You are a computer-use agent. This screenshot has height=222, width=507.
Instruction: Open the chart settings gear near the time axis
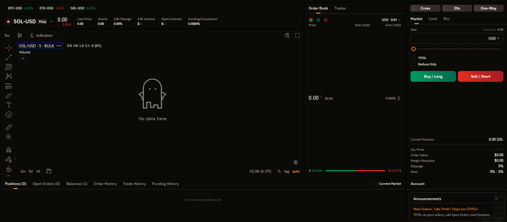(x=296, y=162)
